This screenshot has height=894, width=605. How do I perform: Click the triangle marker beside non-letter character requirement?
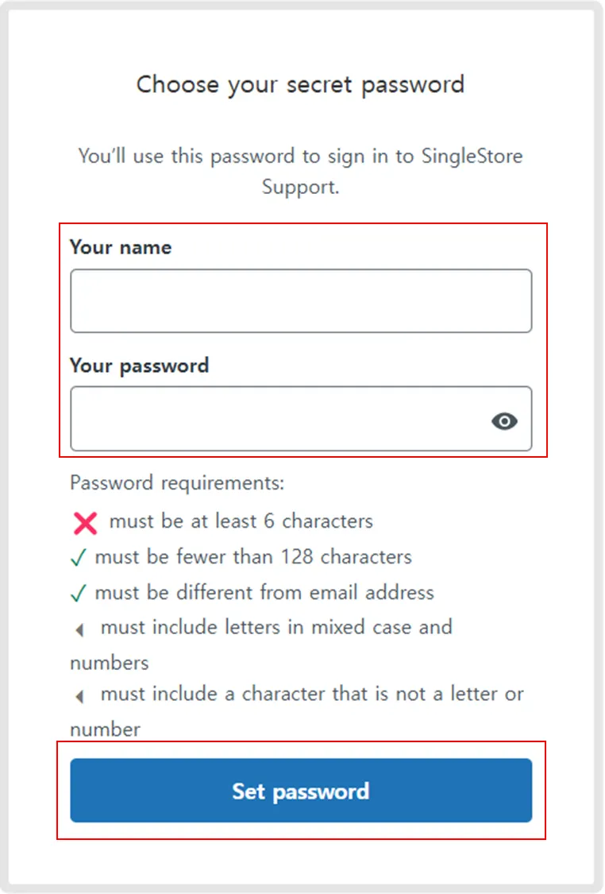[x=79, y=697]
